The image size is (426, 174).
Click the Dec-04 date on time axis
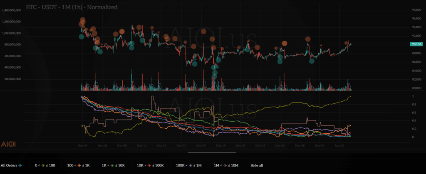pos(82,146)
